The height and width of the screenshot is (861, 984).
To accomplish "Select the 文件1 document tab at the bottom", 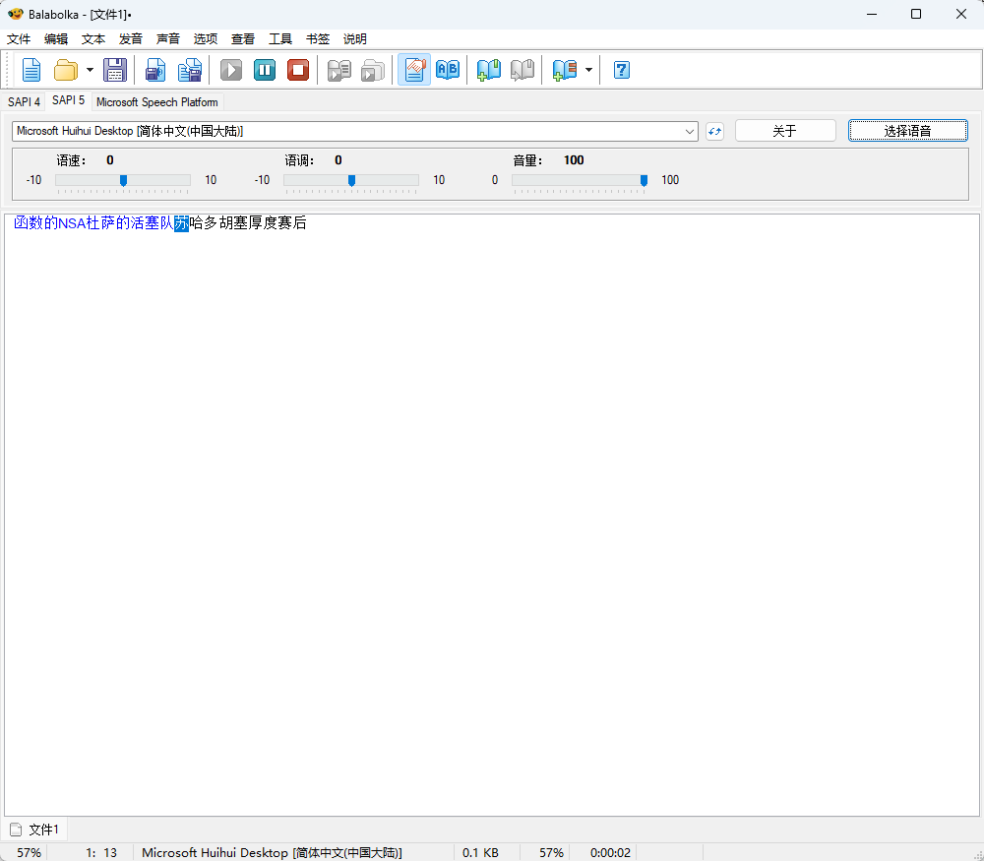I will click(35, 830).
